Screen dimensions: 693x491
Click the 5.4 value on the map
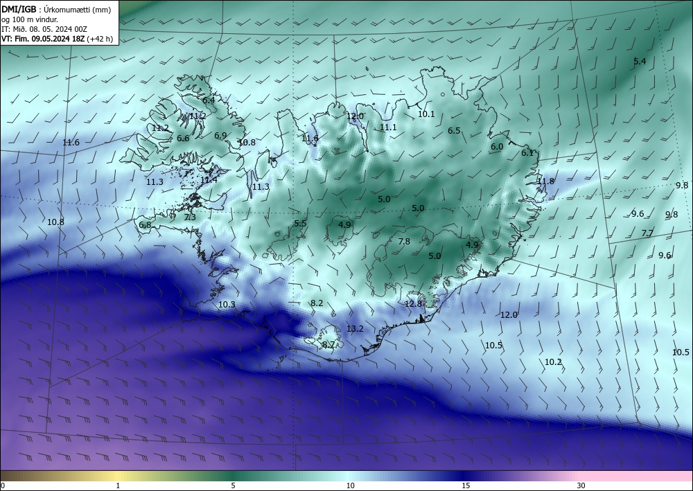(640, 62)
